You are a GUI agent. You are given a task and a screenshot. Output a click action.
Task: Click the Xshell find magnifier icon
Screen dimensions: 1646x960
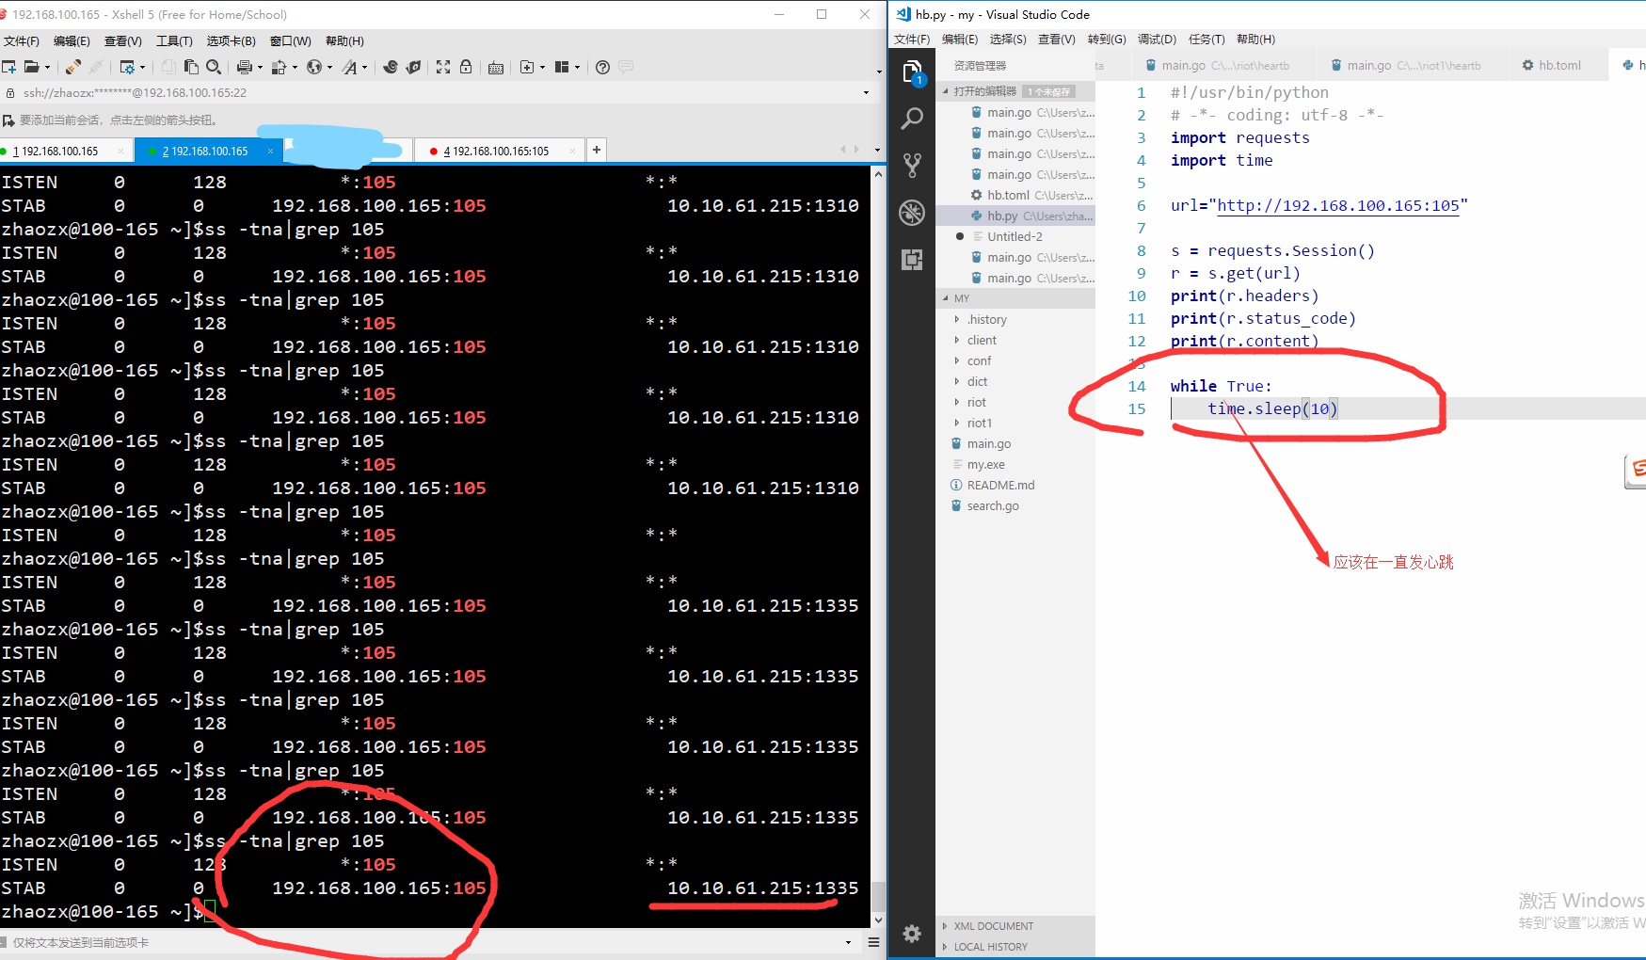tap(214, 67)
